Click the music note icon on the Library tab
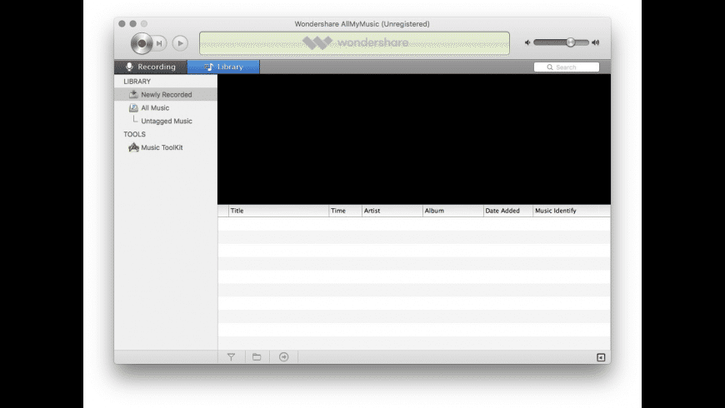 point(209,67)
